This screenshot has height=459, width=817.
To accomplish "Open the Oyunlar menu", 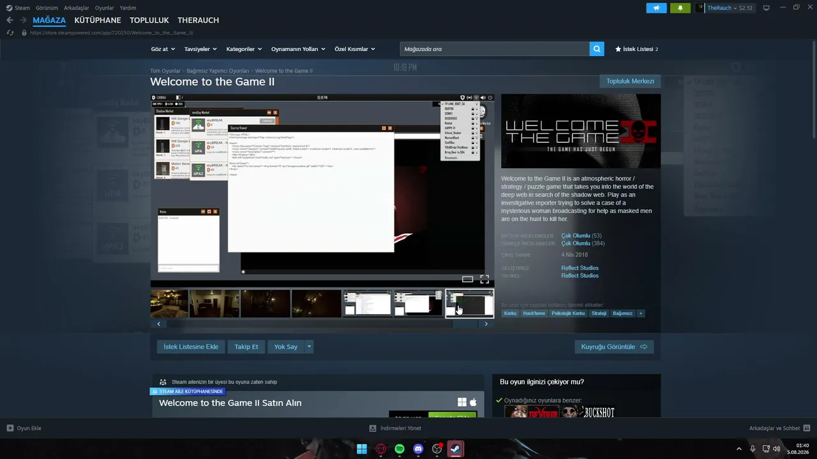I will coord(105,8).
